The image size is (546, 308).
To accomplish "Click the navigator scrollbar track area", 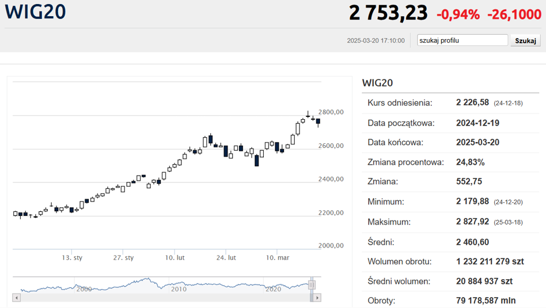I will pos(164,298).
